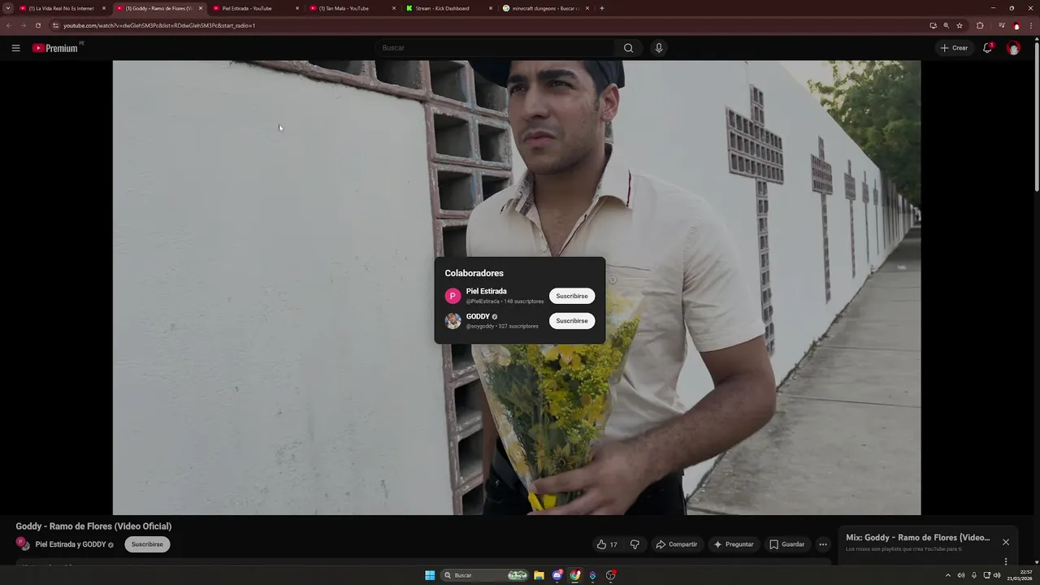
Task: Click the URL address bar
Action: 487,25
